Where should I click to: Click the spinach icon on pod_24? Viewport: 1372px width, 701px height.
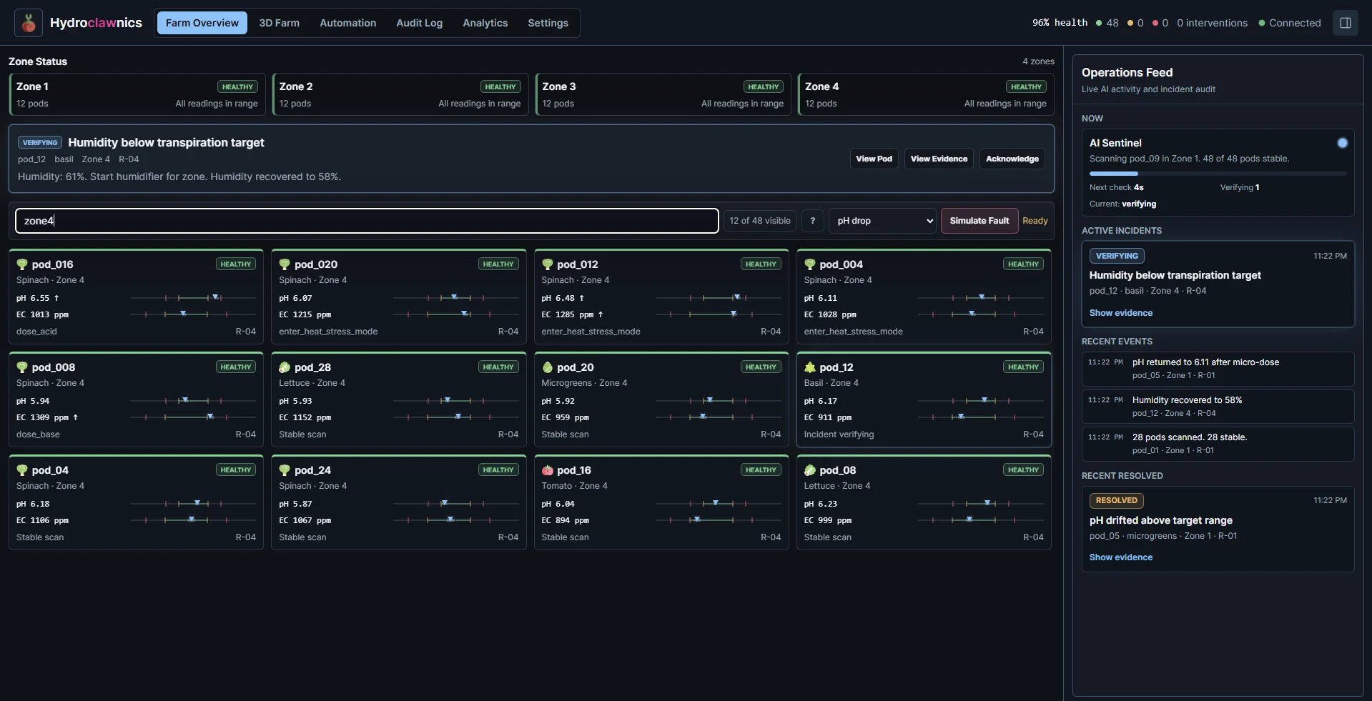tap(285, 470)
